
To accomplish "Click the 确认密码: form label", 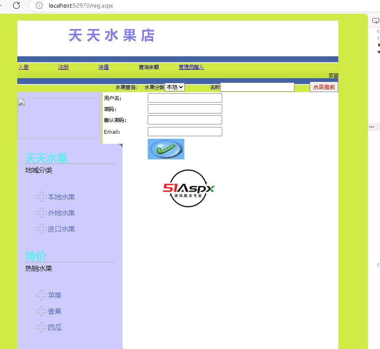I will point(115,120).
